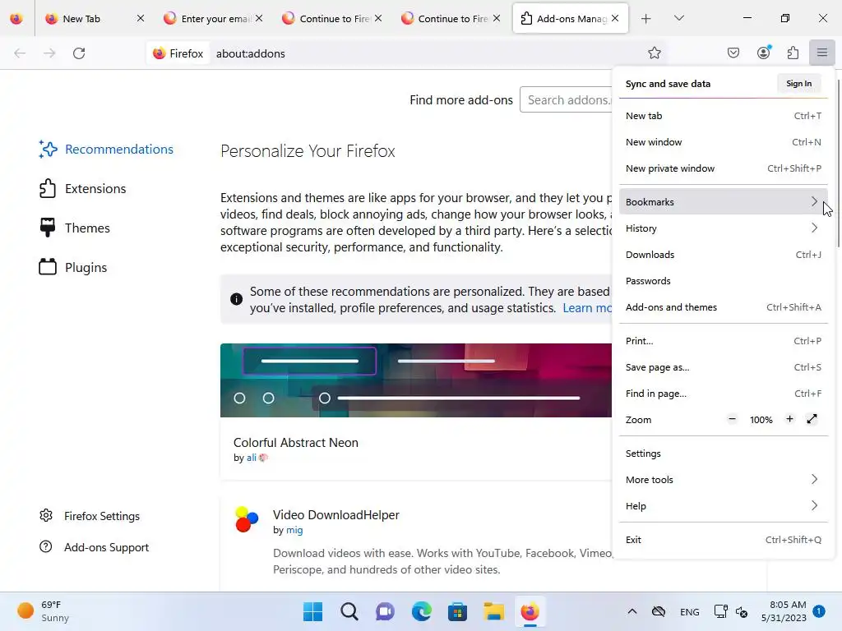Open author link ali
Viewport: 842px width, 631px height.
click(252, 458)
